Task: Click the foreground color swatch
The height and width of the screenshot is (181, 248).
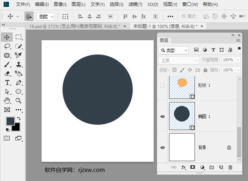Action: 10,121
